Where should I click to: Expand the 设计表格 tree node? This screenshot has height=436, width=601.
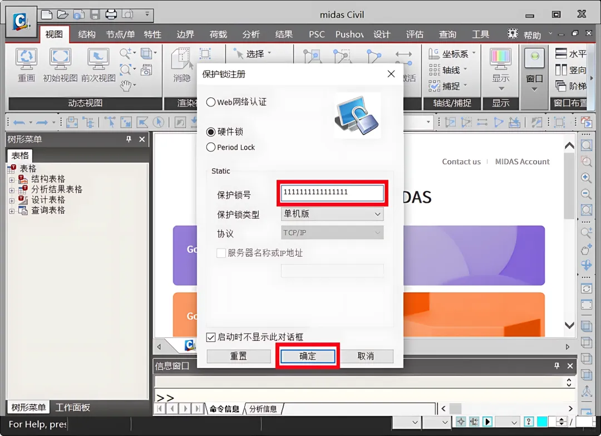pyautogui.click(x=12, y=200)
